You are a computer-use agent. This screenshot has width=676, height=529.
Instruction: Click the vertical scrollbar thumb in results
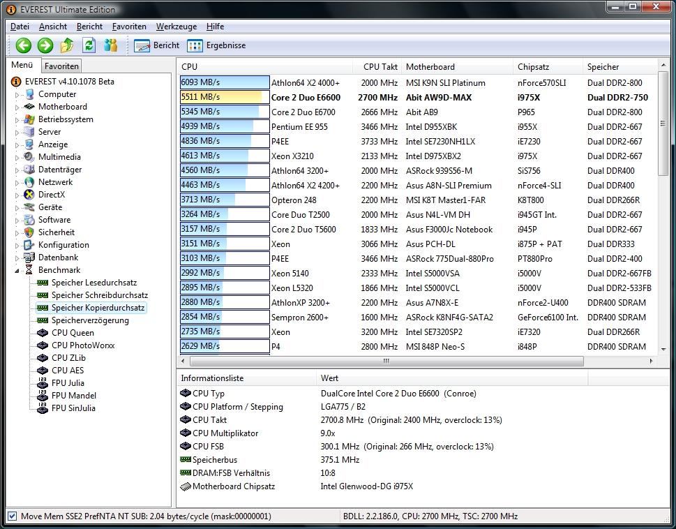tap(663, 124)
